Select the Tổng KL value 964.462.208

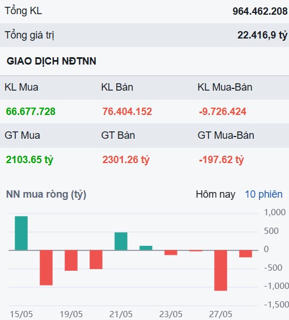click(x=260, y=11)
